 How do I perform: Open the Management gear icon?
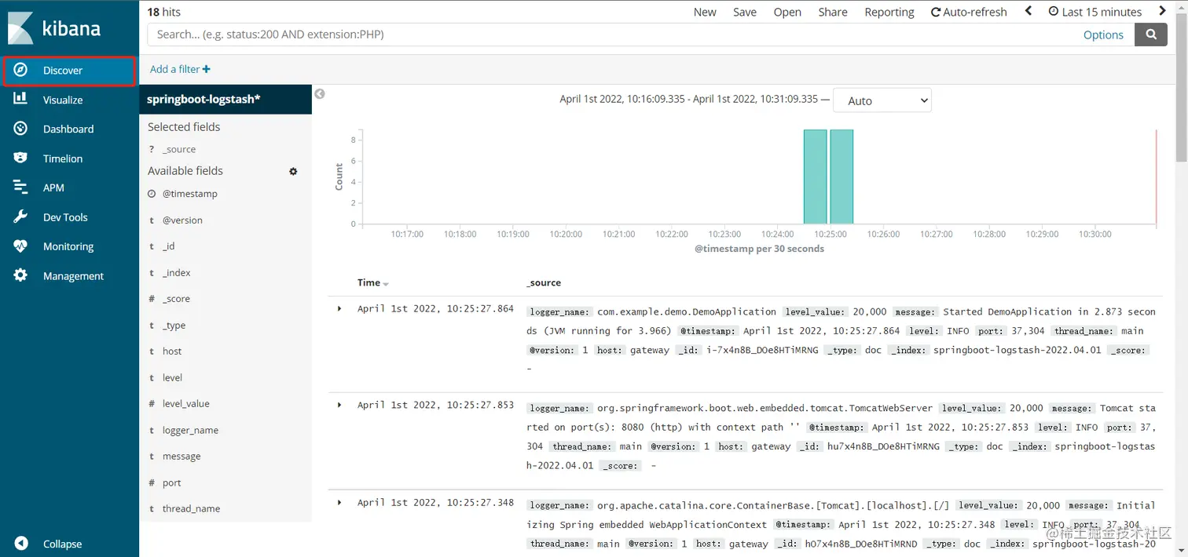click(20, 275)
